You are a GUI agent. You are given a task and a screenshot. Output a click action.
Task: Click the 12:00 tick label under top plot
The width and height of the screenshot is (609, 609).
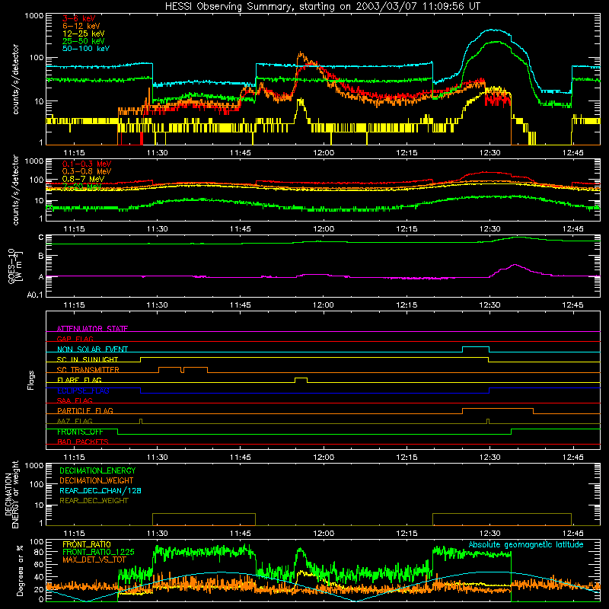(x=324, y=153)
